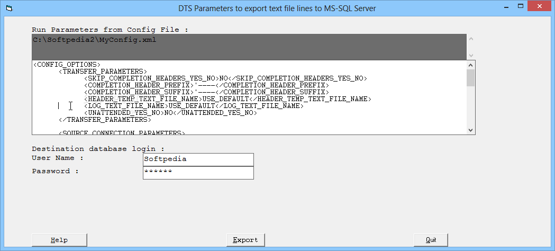
Task: Click the HEADER_TEMP_TEXT_FILE_NAME line
Action: [x=228, y=99]
